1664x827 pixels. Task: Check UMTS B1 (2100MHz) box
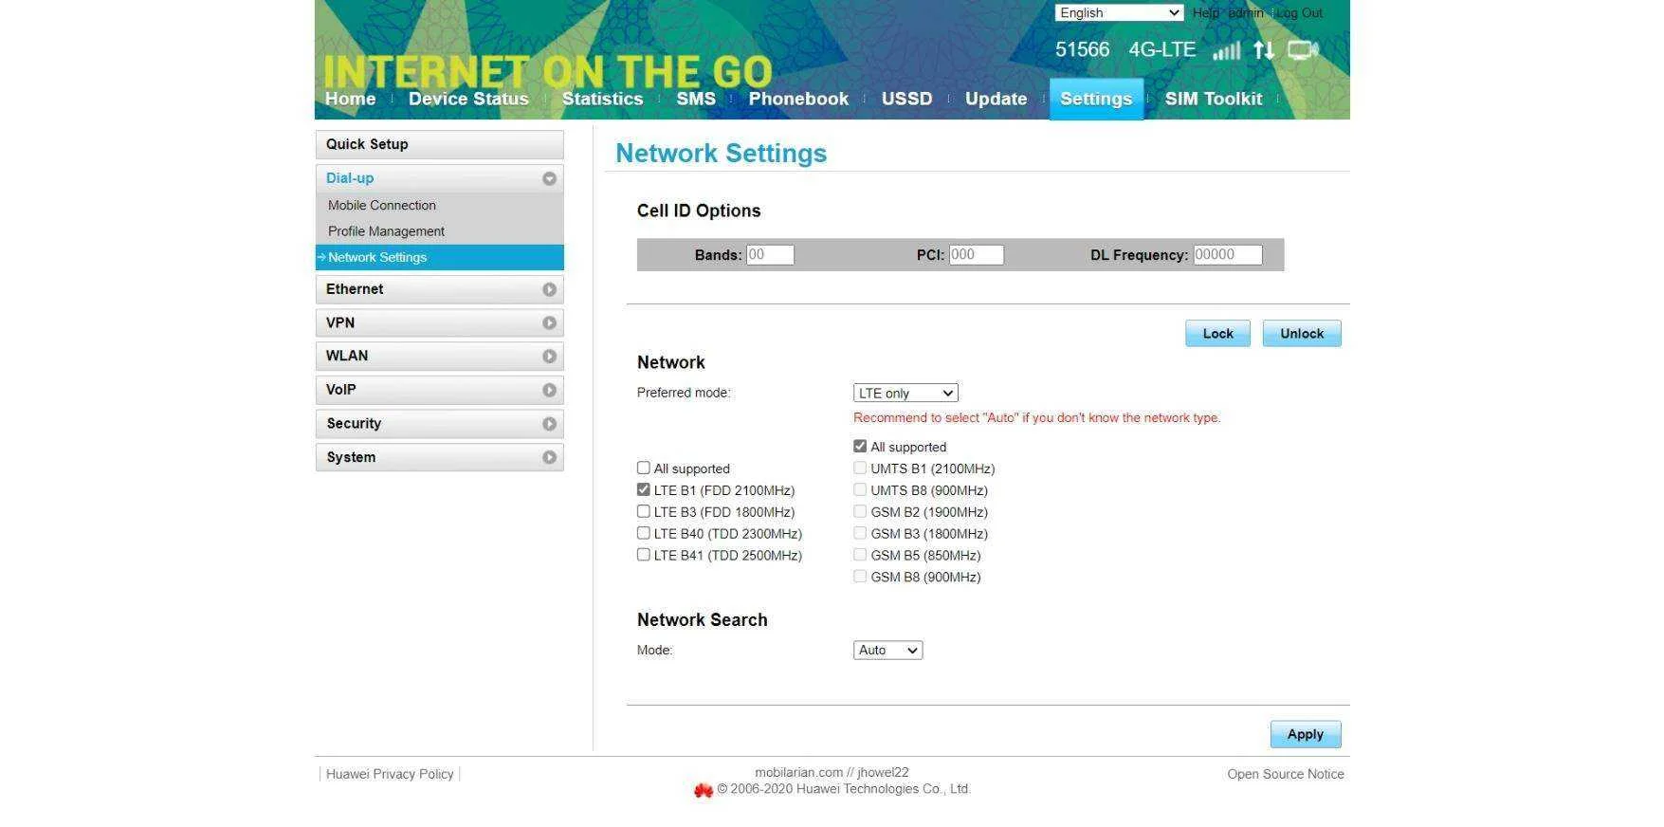(x=860, y=468)
